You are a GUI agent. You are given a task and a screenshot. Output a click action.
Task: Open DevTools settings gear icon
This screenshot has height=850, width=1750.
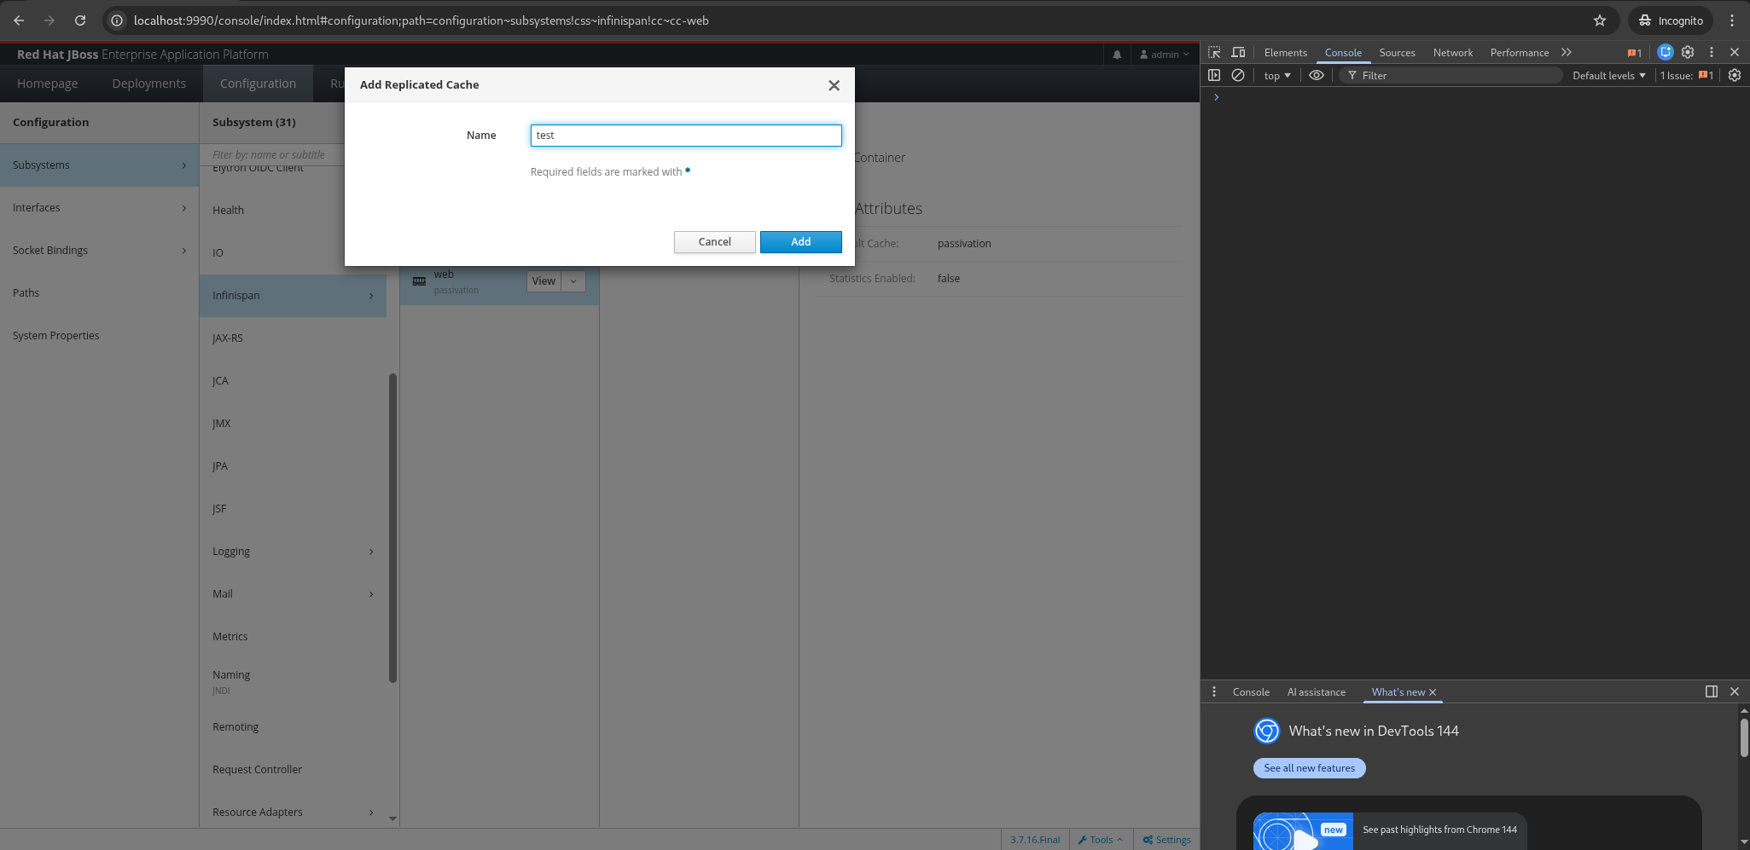click(1688, 52)
